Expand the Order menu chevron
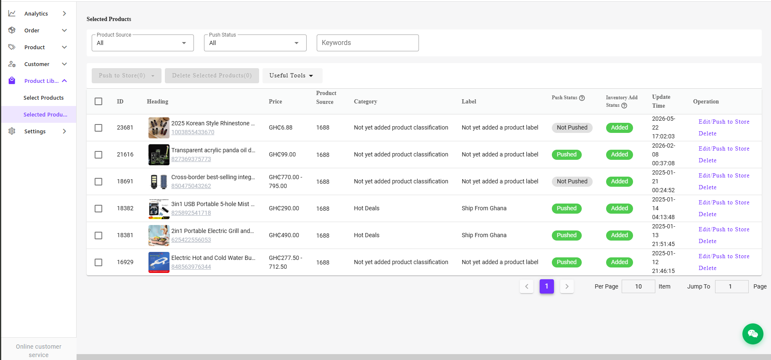771x360 pixels. point(64,30)
